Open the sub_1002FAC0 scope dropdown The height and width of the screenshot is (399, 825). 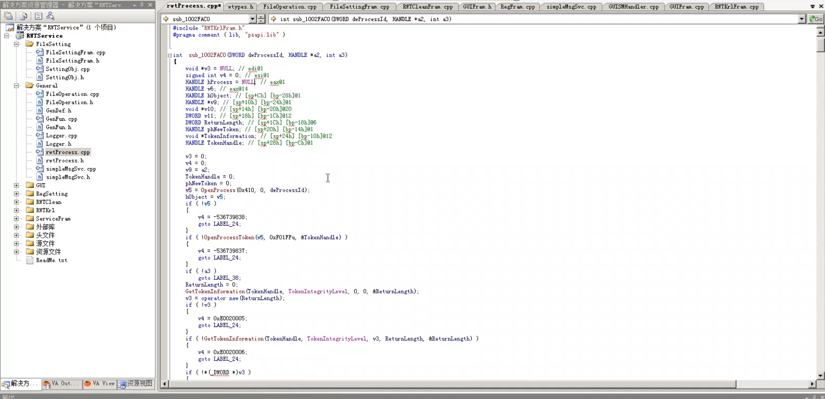point(252,19)
